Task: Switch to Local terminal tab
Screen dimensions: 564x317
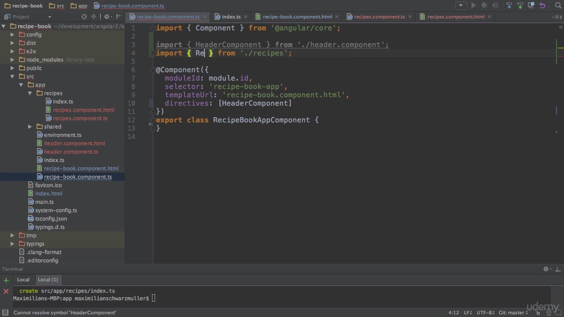Action: tap(23, 280)
